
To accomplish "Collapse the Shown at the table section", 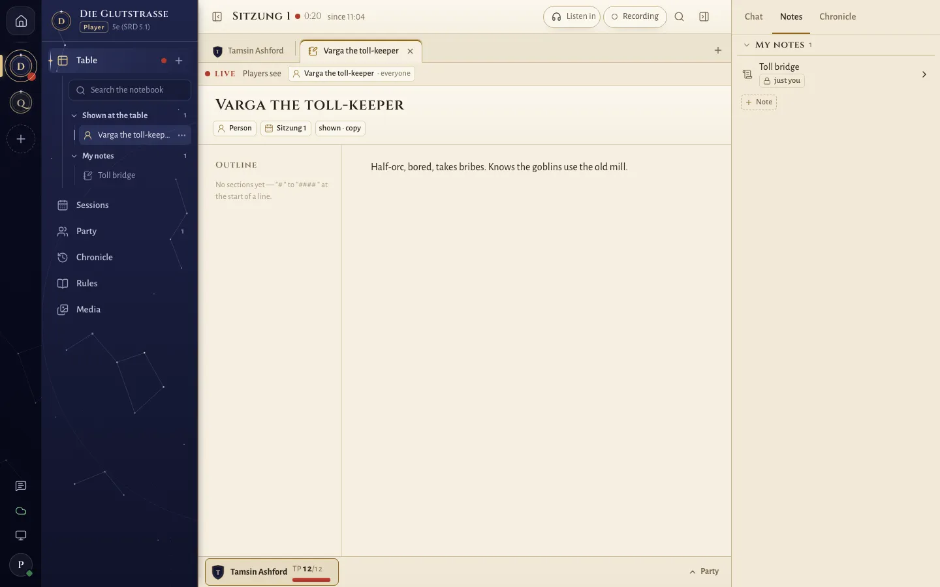I will tap(74, 115).
